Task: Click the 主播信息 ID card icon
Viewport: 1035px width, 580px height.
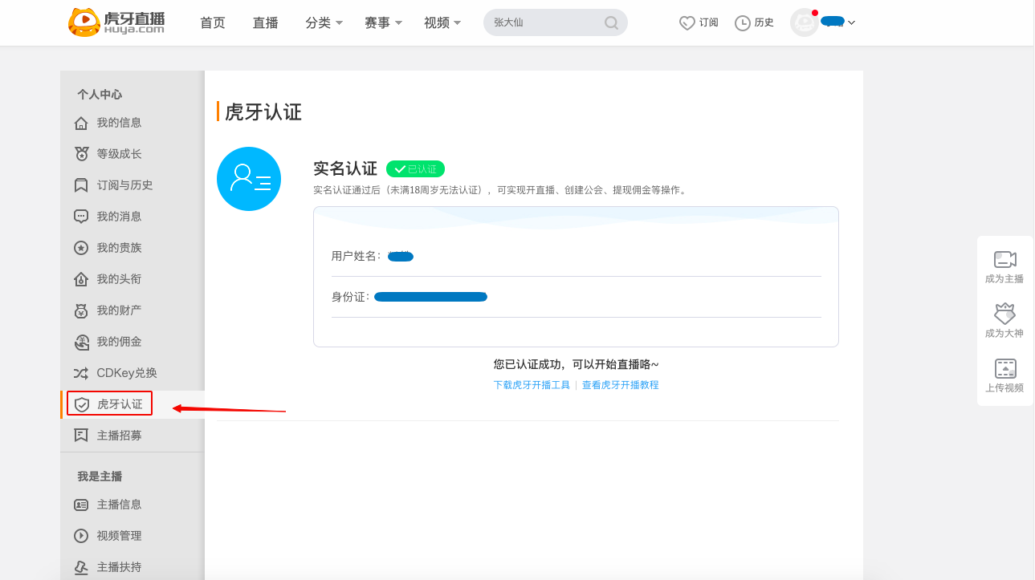Action: tap(81, 505)
